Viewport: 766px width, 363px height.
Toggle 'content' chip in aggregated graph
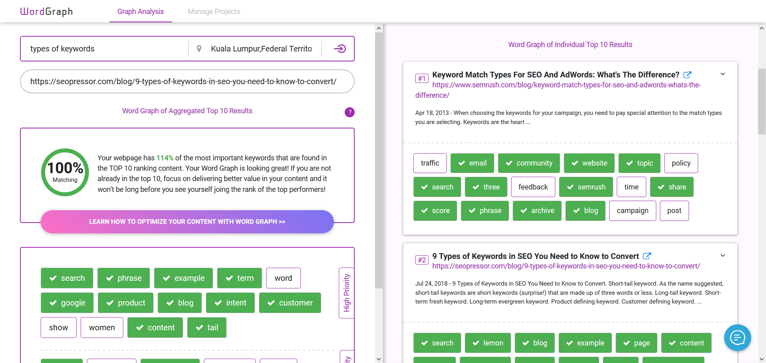point(155,327)
